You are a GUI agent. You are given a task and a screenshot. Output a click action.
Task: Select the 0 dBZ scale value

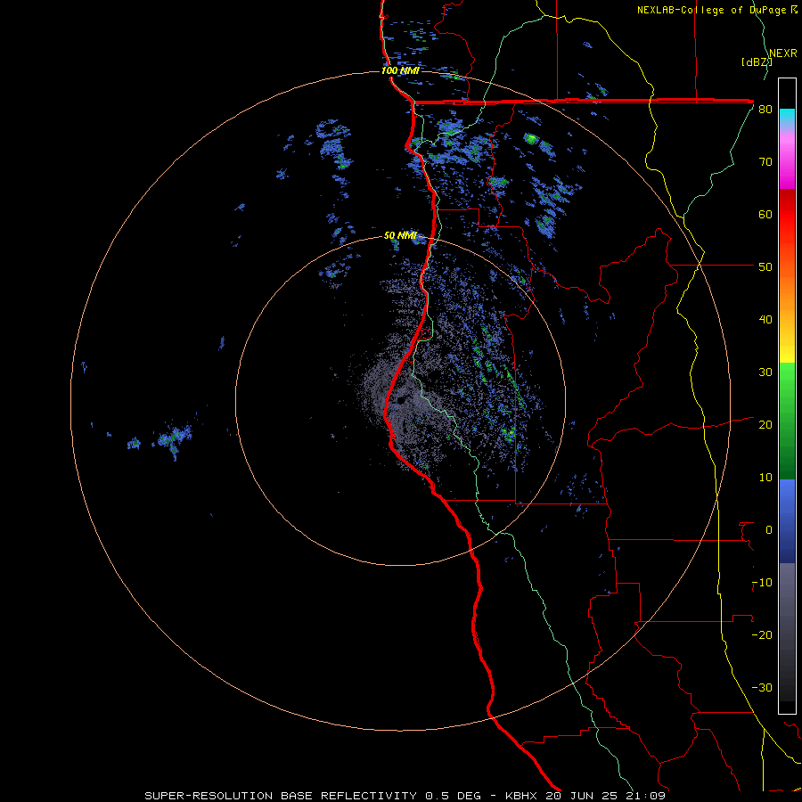tap(769, 530)
